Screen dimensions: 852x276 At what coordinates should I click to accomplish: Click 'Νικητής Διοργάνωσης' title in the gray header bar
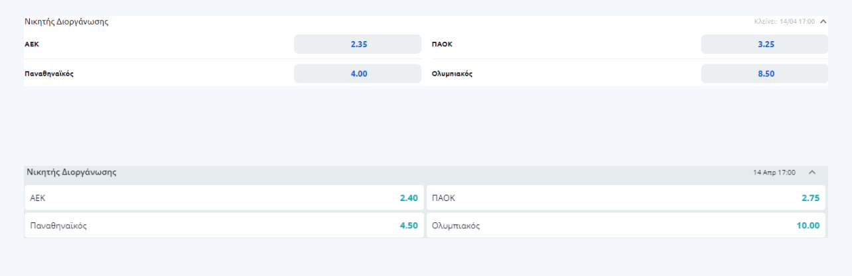[x=72, y=172]
